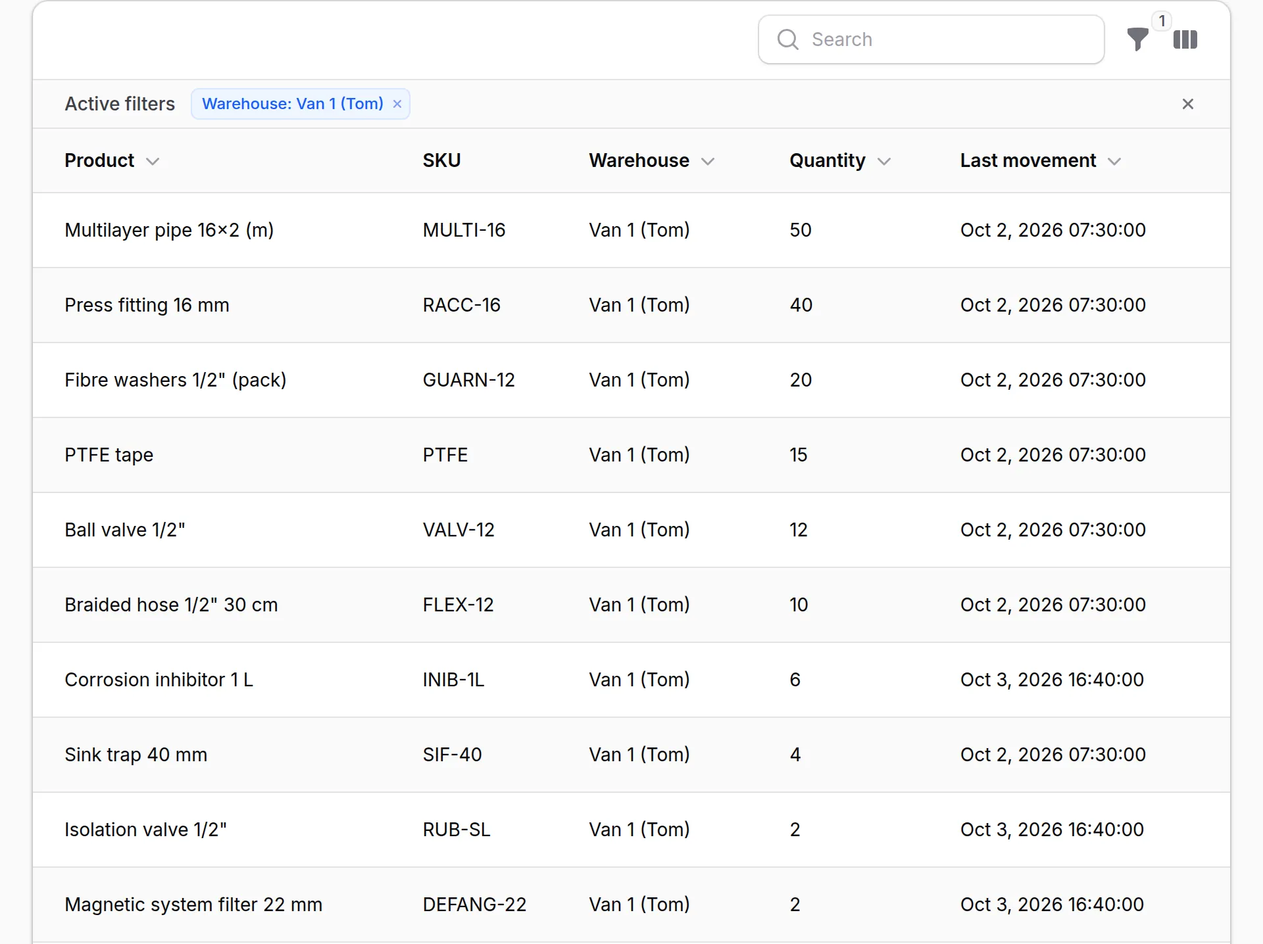Select the Sink trap 40 mm product
This screenshot has height=944, width=1263.
pyautogui.click(x=136, y=755)
